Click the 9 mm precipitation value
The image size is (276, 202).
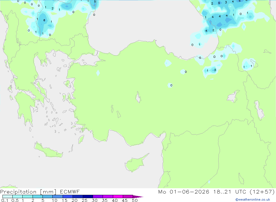click(x=219, y=3)
